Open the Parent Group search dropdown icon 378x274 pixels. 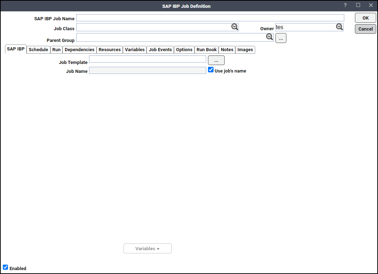[269, 37]
